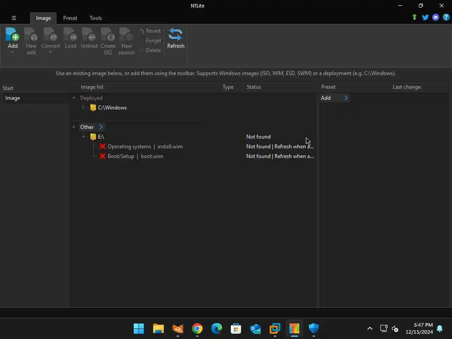Screen dimensions: 452x339
Task: Refresh the image list
Action: point(176,38)
